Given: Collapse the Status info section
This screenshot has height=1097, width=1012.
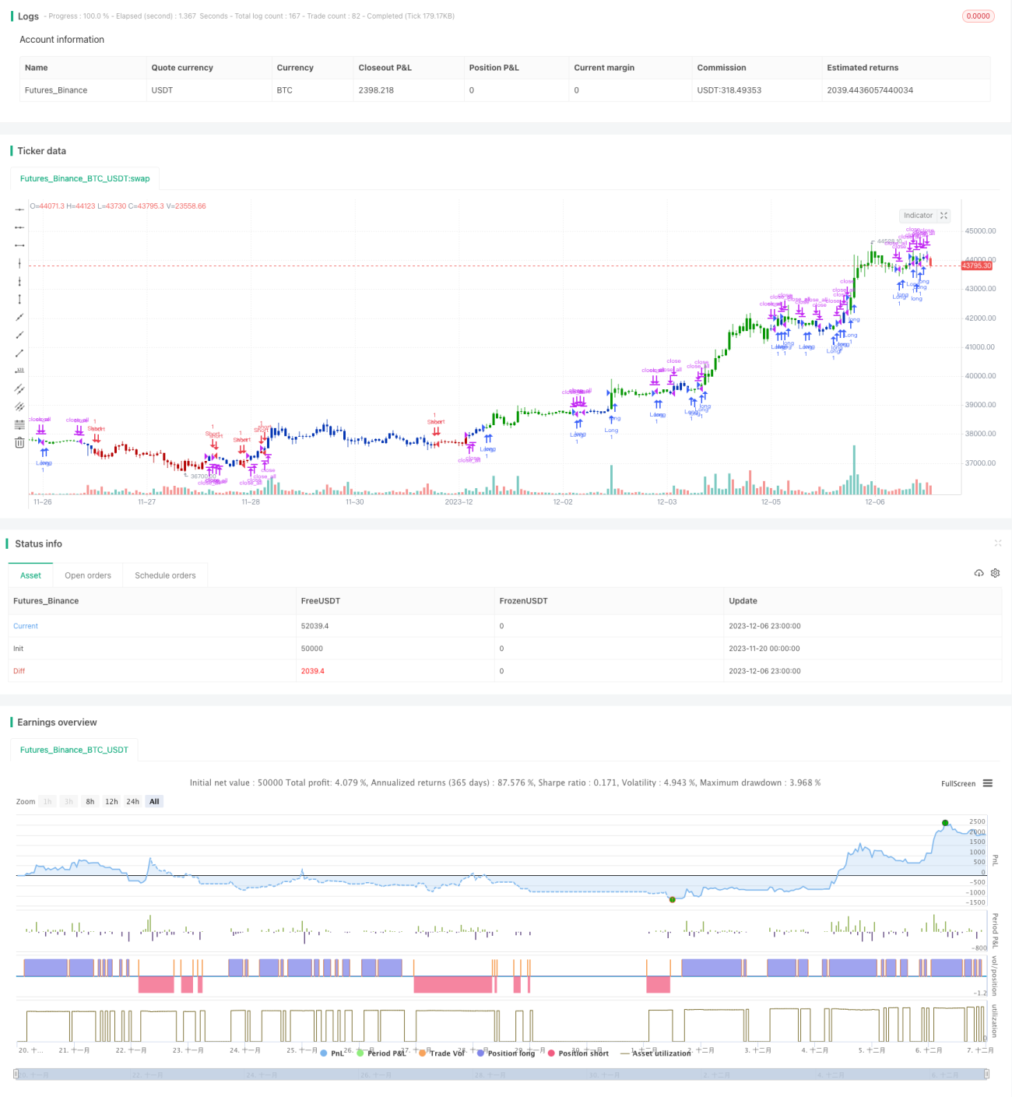Looking at the screenshot, I should pyautogui.click(x=997, y=543).
